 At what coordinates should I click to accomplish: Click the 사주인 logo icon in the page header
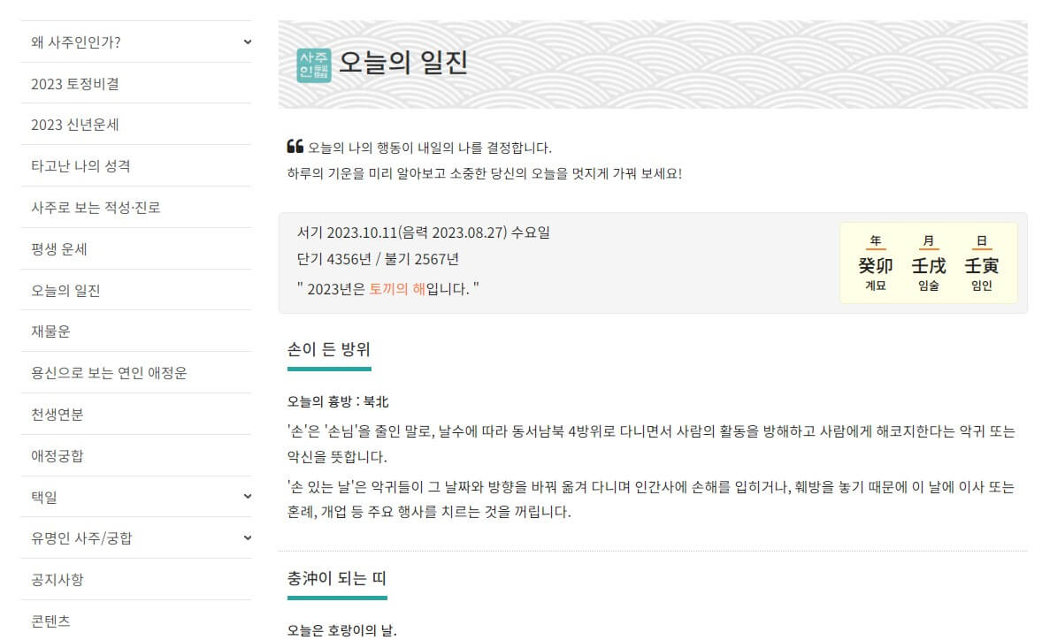[x=314, y=62]
